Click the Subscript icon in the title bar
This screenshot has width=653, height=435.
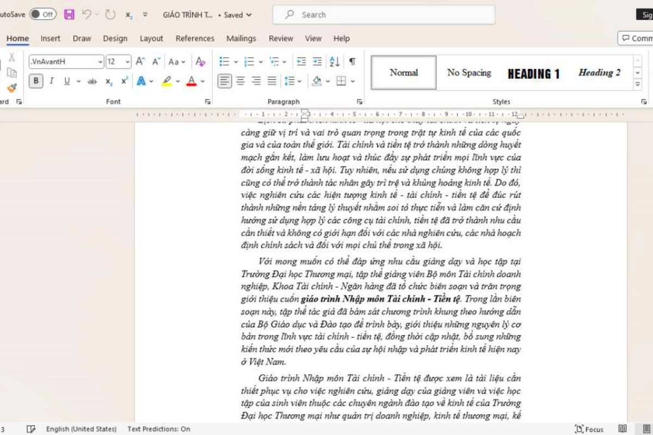click(129, 15)
